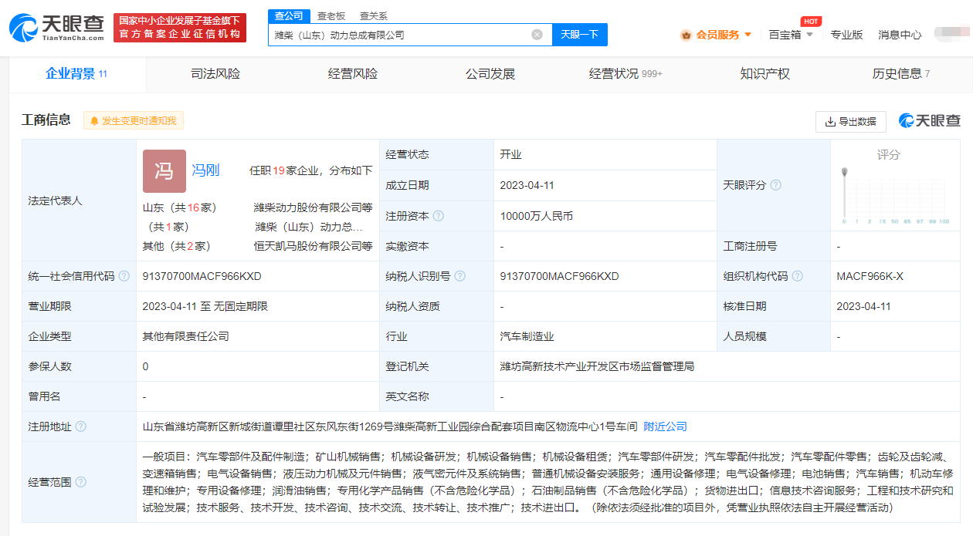Click the help icon beside 统一社会信用代码
This screenshot has width=973, height=536.
[124, 276]
